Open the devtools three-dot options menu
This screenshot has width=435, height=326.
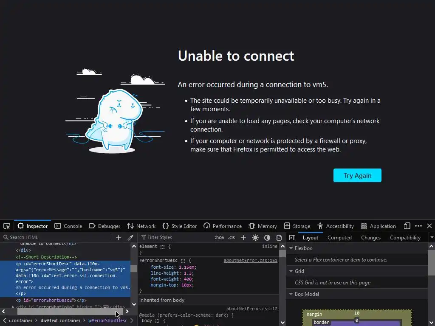tap(418, 226)
